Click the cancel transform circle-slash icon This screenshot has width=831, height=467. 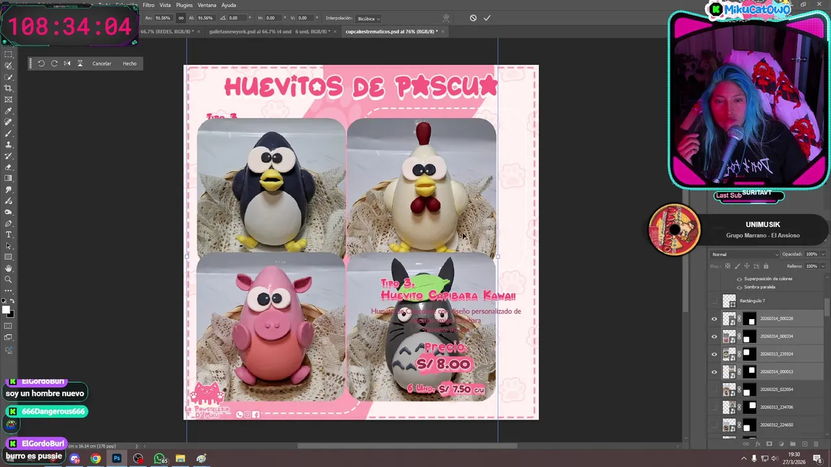point(473,18)
